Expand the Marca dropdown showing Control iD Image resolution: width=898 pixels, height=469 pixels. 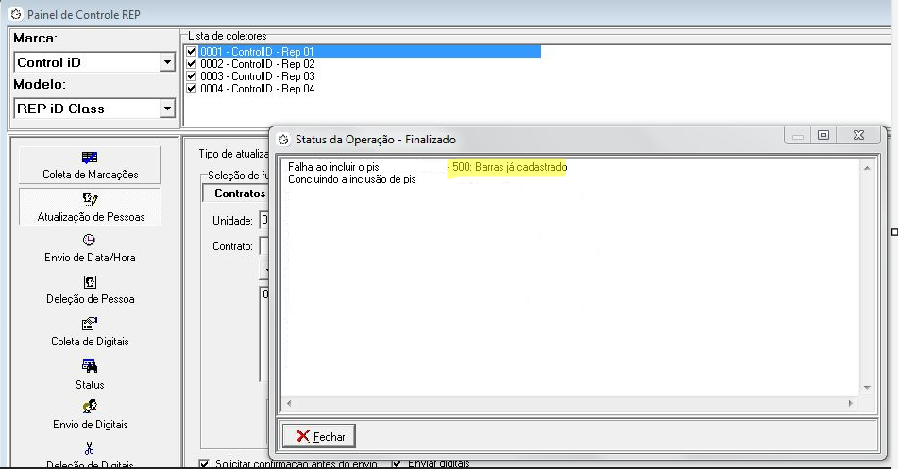167,62
